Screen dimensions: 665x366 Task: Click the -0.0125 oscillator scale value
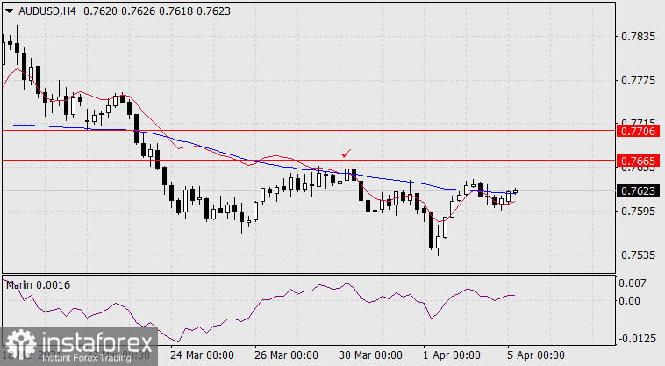pos(638,338)
